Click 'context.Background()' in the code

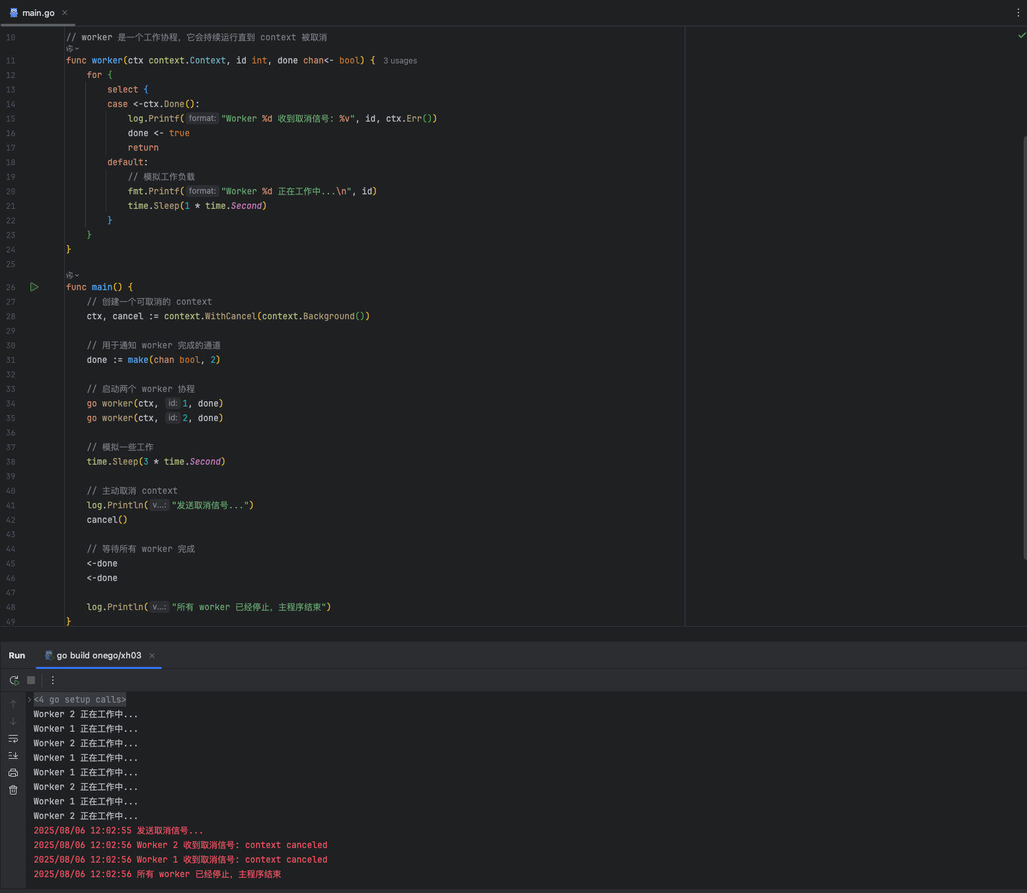pos(313,317)
